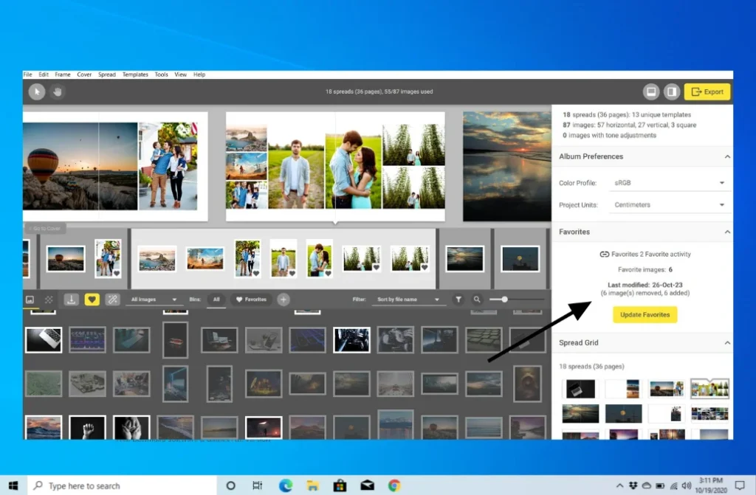This screenshot has height=495, width=756.
Task: Open the import/download images icon
Action: 71,300
